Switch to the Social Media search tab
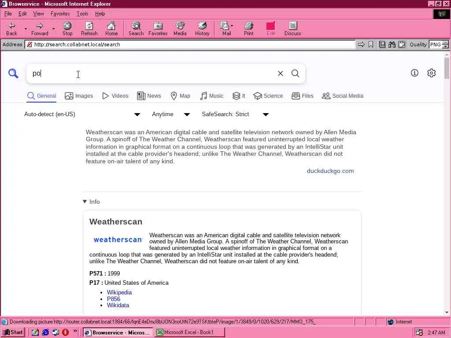 [x=343, y=96]
